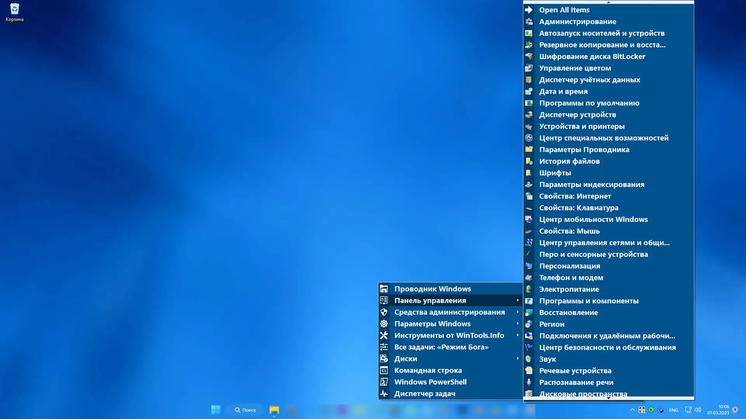Expand the Диски submenu arrow
The image size is (746, 419).
coord(518,358)
